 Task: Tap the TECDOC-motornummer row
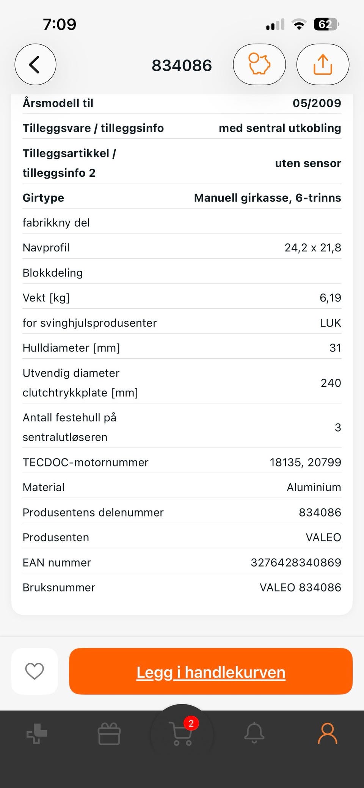182,462
